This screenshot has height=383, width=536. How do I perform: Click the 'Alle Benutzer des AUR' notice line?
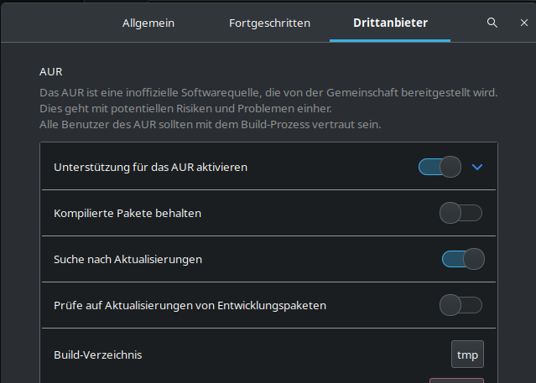coord(210,125)
